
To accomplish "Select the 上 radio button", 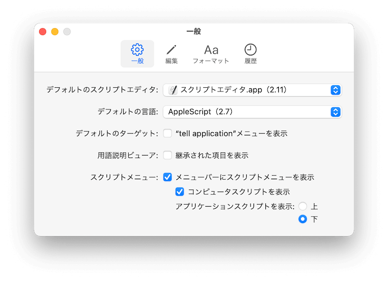I will tap(303, 206).
